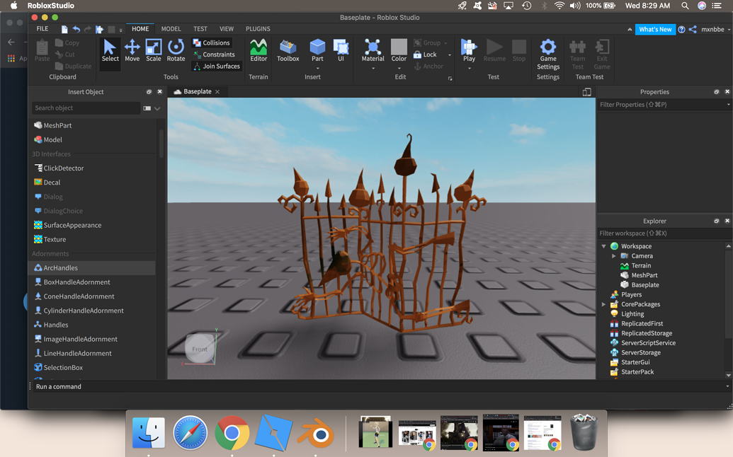Select StarterGui in the Explorer tree
Screen dimensions: 733x457
[635, 362]
